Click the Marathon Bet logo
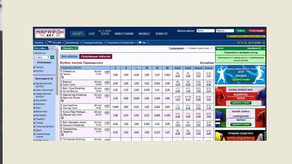Viewport: 292px width, 164px height. (50, 33)
